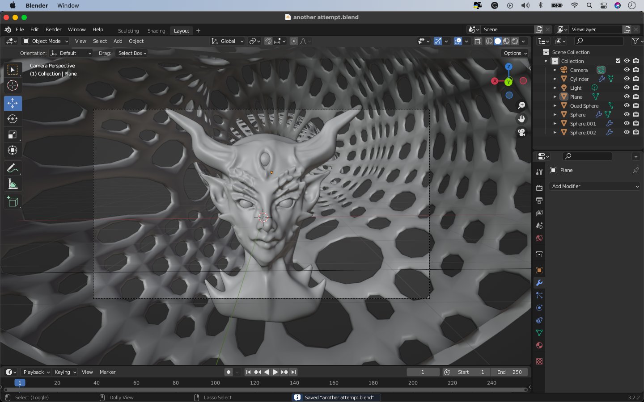Select the Annotate tool
The height and width of the screenshot is (402, 644).
13,168
